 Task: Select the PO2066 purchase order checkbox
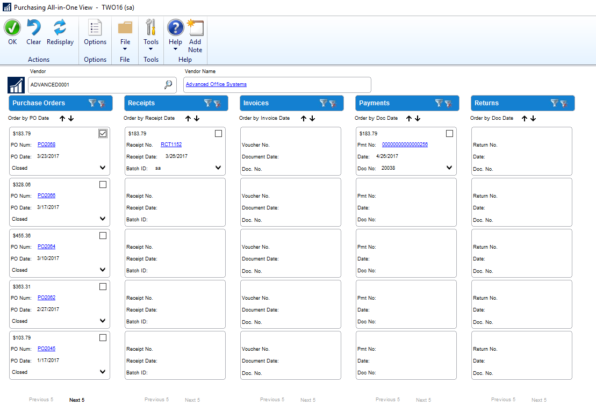103,185
